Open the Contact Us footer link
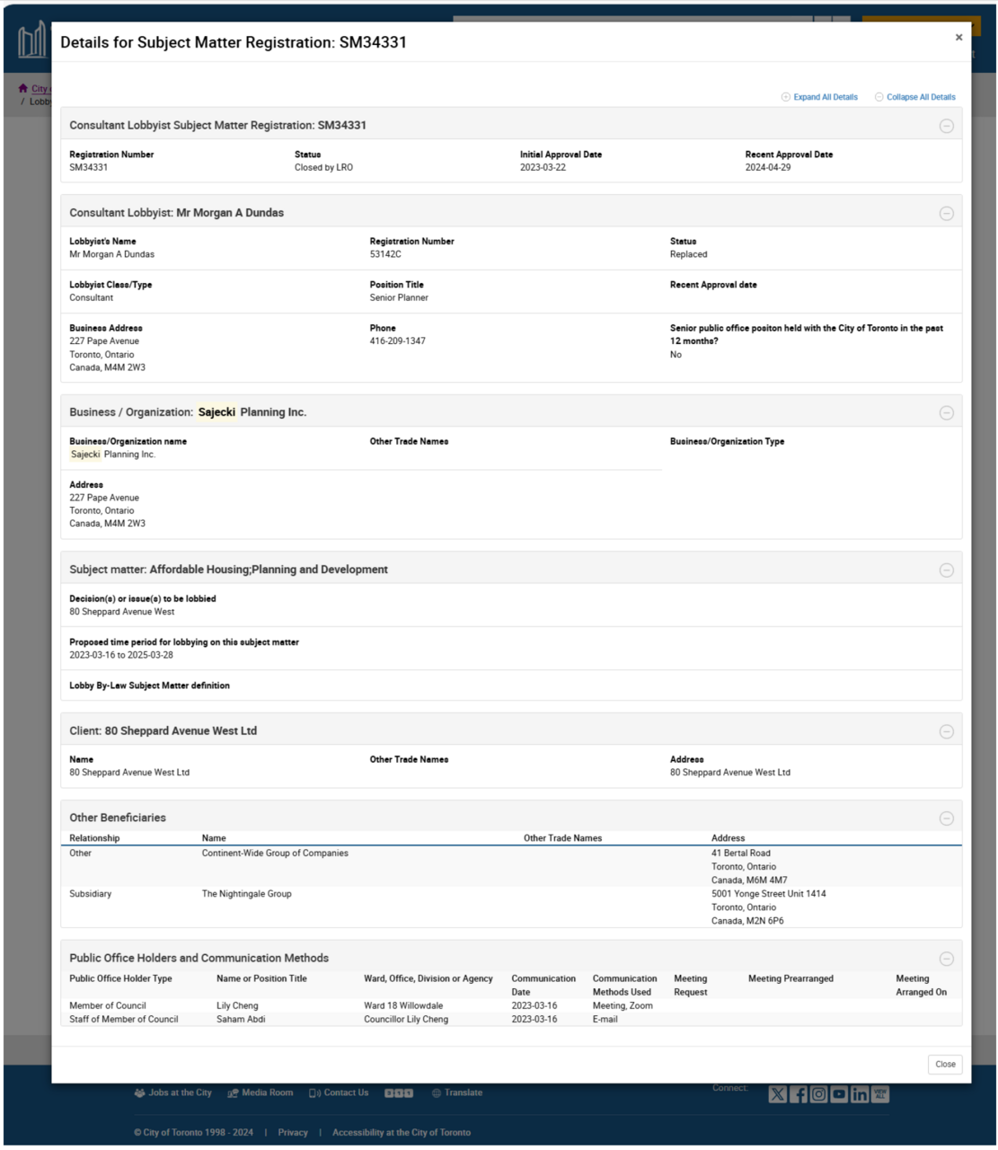998x1150 pixels. 345,1093
